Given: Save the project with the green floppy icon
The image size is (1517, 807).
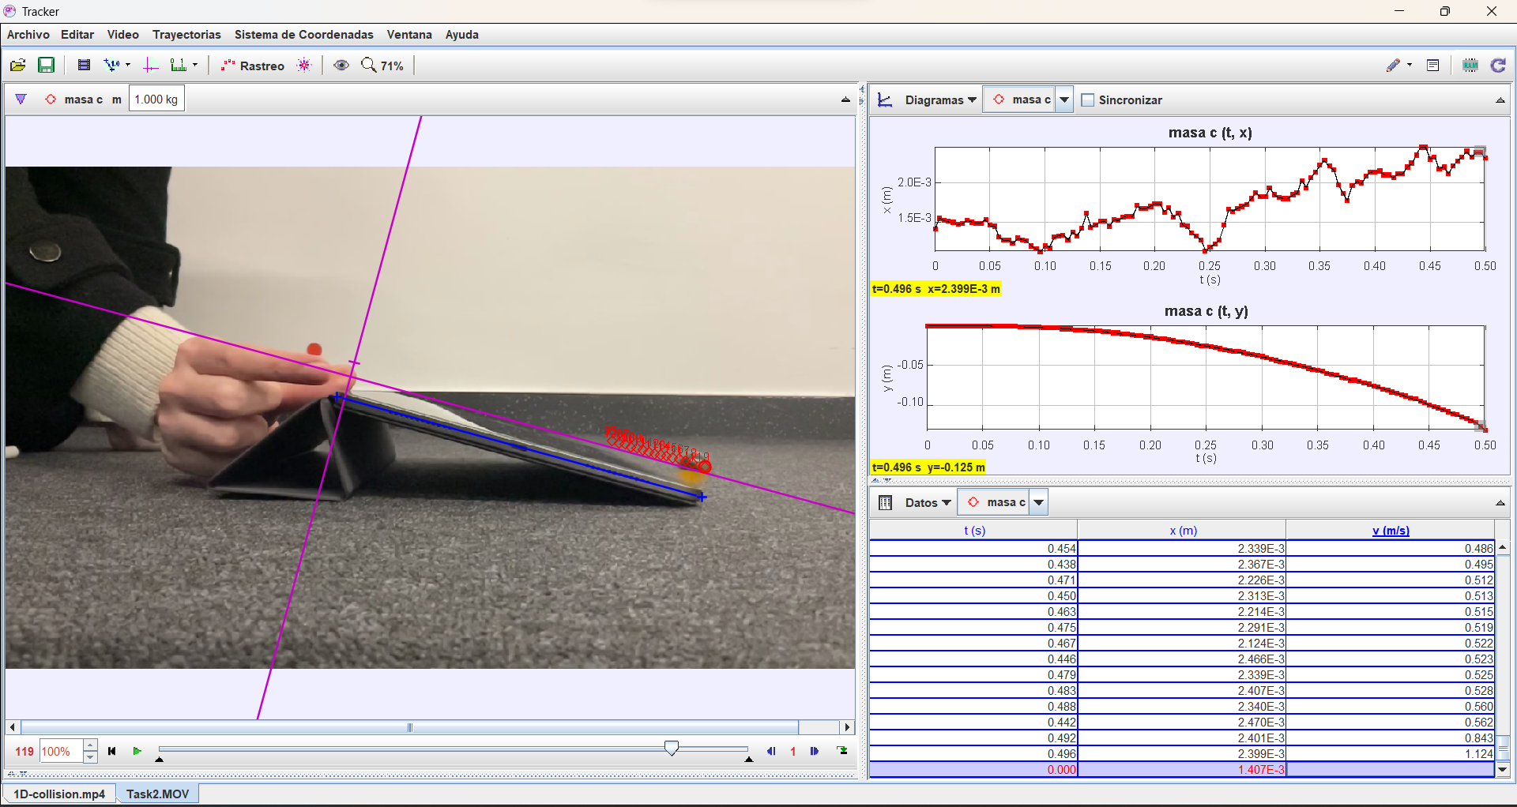Looking at the screenshot, I should point(47,66).
